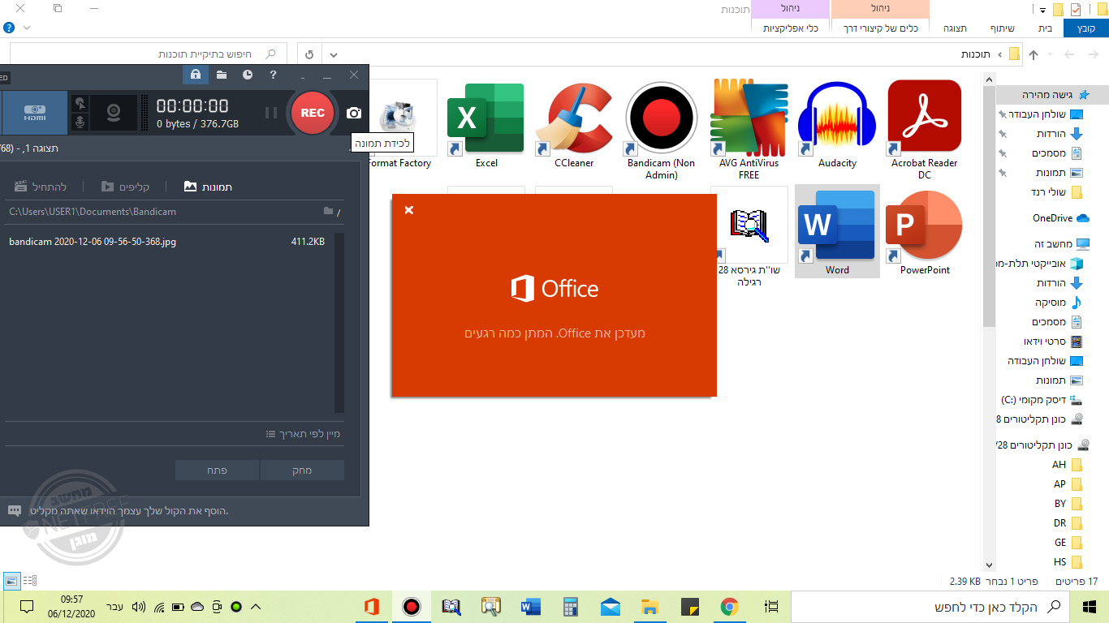
Task: Refresh the תוכנות folder view
Action: pyautogui.click(x=309, y=54)
